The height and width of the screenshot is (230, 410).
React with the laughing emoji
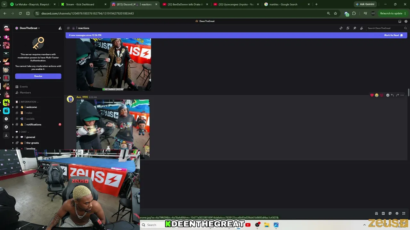coord(377,95)
